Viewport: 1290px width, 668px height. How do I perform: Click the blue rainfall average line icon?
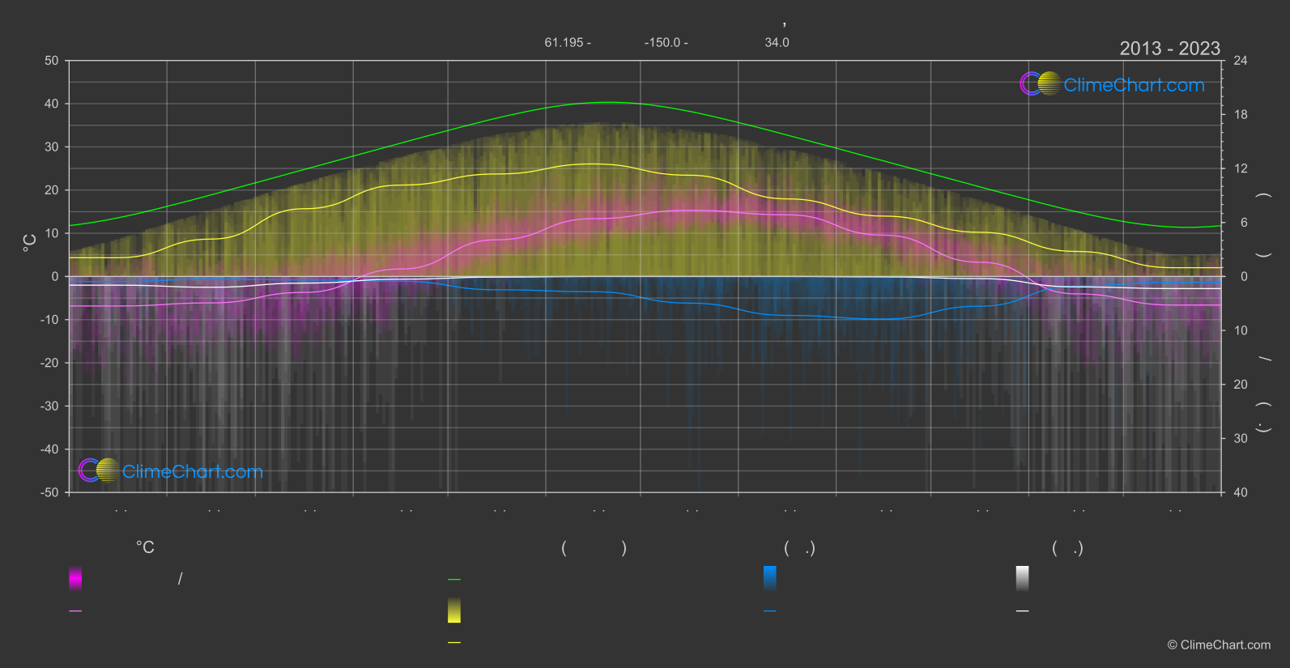pos(769,611)
